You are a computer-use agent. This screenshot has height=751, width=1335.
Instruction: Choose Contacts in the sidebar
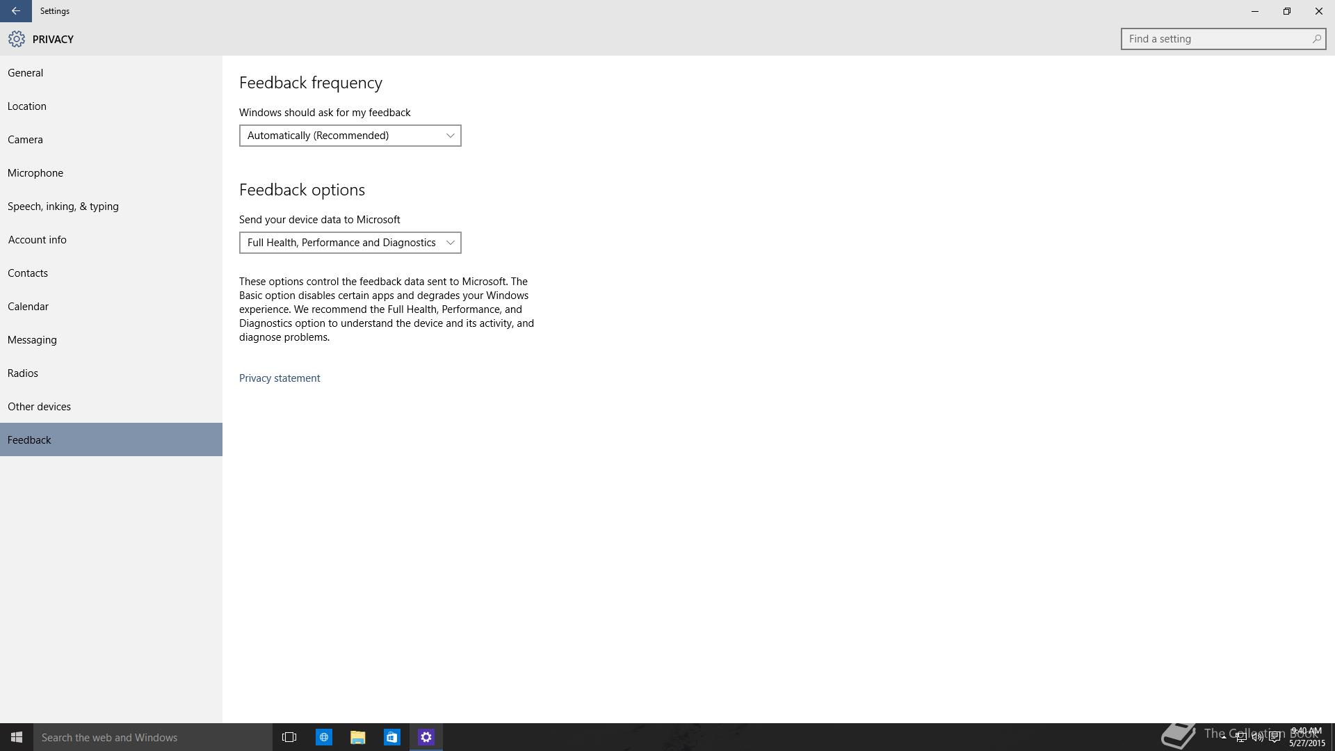coord(111,273)
